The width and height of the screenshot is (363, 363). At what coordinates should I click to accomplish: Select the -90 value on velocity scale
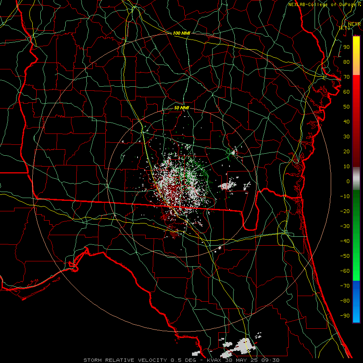(345, 316)
